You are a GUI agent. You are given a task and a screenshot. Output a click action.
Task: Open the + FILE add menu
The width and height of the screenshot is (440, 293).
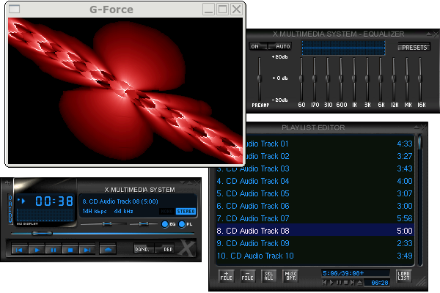point(226,276)
